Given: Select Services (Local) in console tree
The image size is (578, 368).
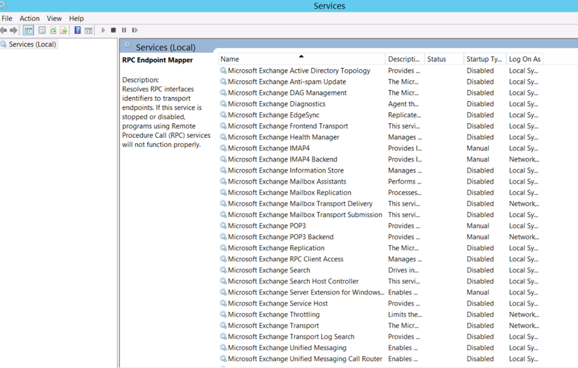Looking at the screenshot, I should (x=33, y=44).
